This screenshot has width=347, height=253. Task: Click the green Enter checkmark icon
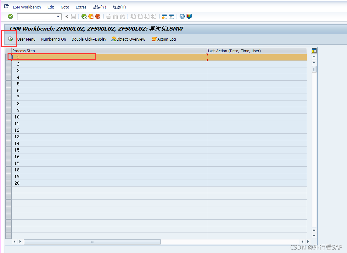tap(10, 16)
